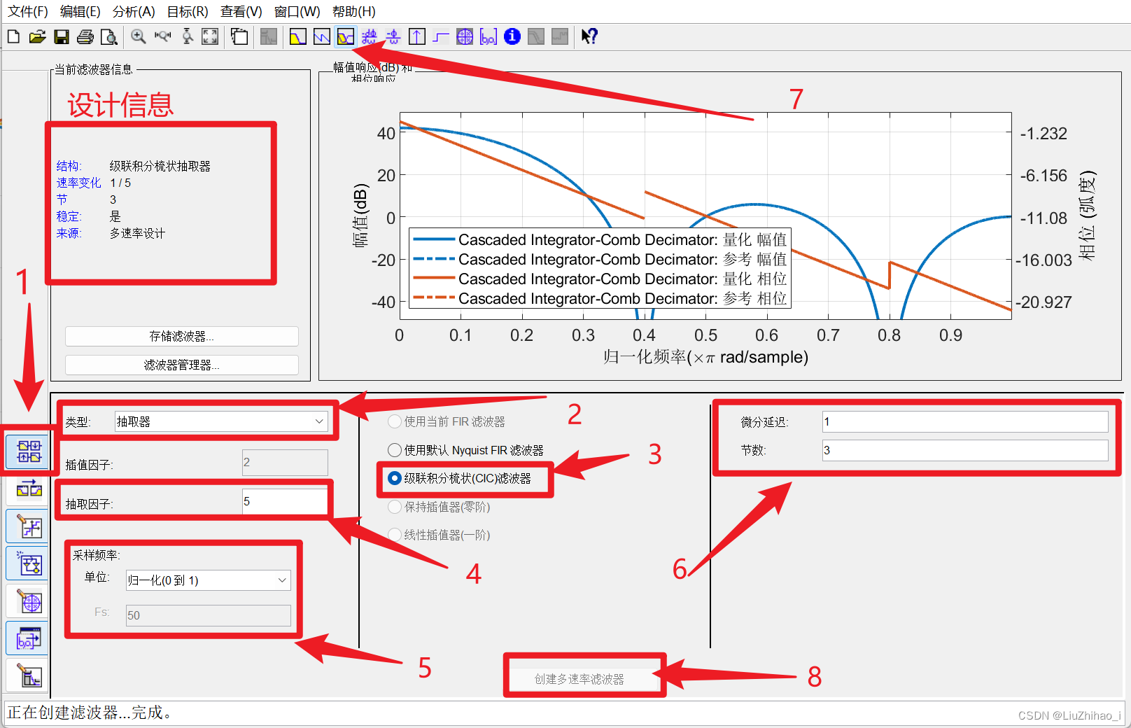Show the phase response plot
1131x728 pixels.
pyautogui.click(x=321, y=36)
